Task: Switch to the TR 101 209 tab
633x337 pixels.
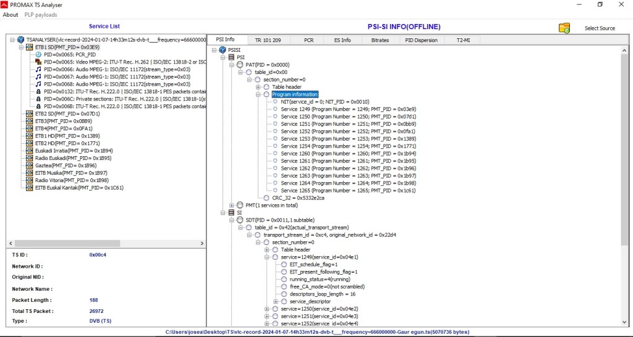Action: tap(267, 40)
